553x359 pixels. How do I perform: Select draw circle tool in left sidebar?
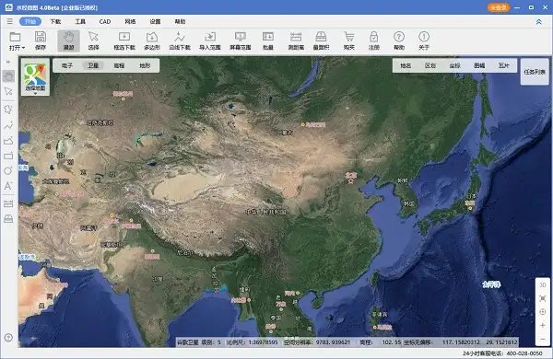[8, 170]
